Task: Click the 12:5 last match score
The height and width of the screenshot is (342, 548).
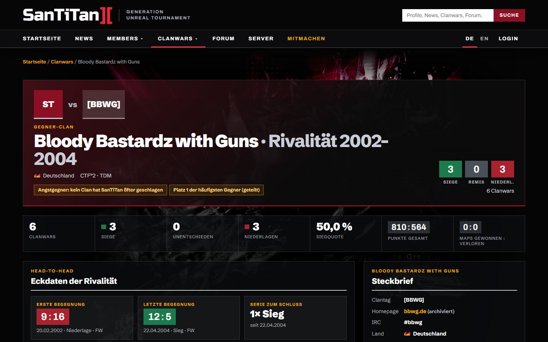Action: click(159, 317)
